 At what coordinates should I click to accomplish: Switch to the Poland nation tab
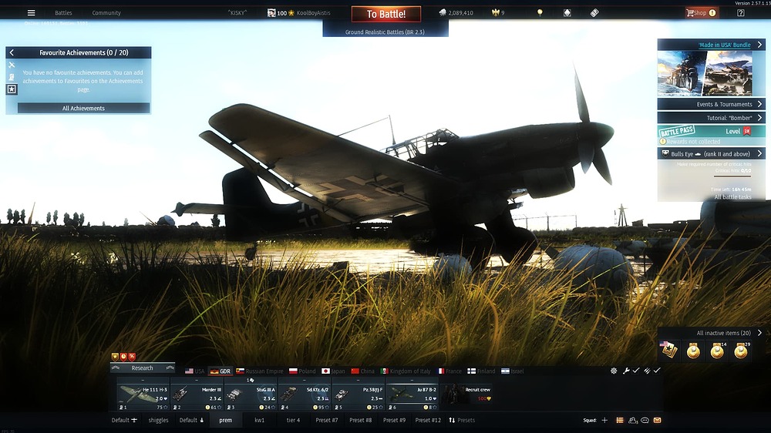tap(302, 371)
